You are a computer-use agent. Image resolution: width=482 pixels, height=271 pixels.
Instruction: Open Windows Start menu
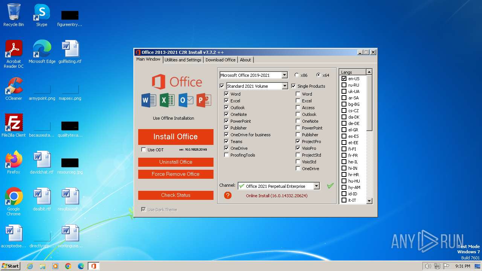(10, 266)
